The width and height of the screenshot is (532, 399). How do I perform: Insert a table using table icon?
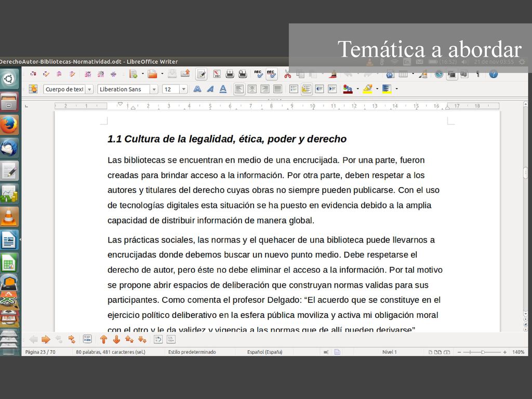[403, 74]
